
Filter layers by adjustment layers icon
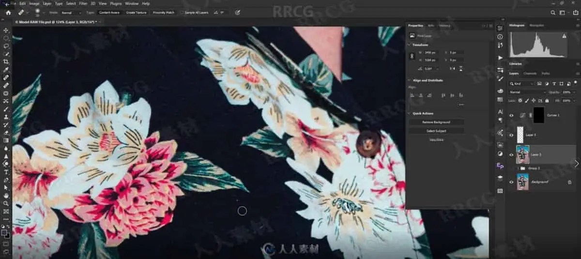pos(548,84)
